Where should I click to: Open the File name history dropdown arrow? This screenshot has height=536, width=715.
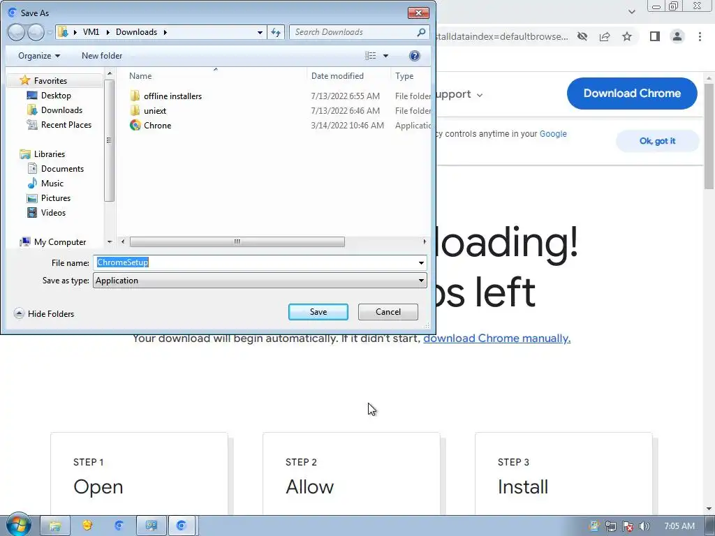421,263
